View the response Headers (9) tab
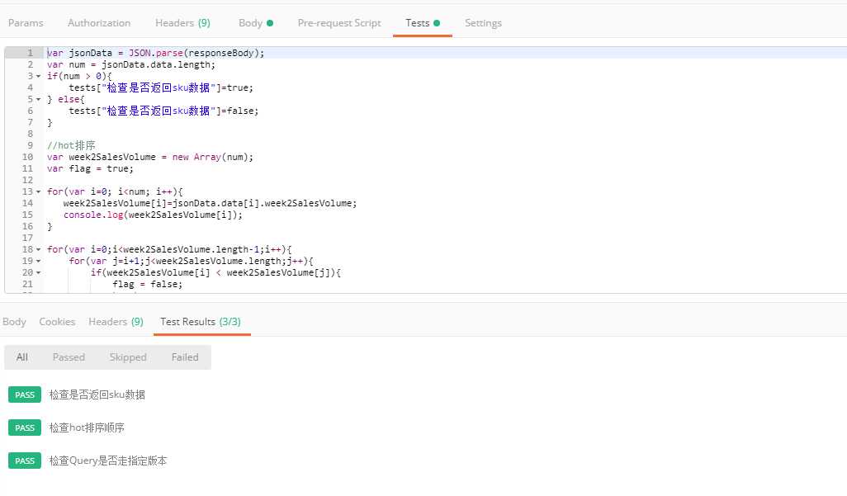Image resolution: width=847 pixels, height=496 pixels. [116, 322]
